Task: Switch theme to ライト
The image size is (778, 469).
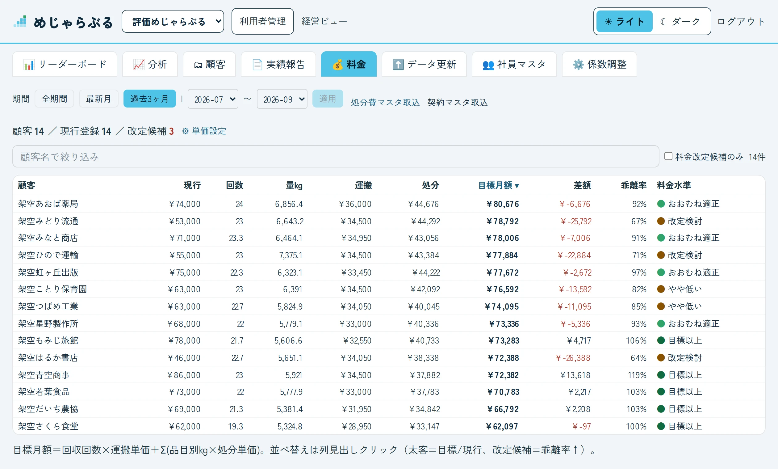Action: (x=624, y=21)
